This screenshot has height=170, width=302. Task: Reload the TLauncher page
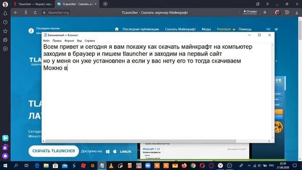(x=35, y=13)
